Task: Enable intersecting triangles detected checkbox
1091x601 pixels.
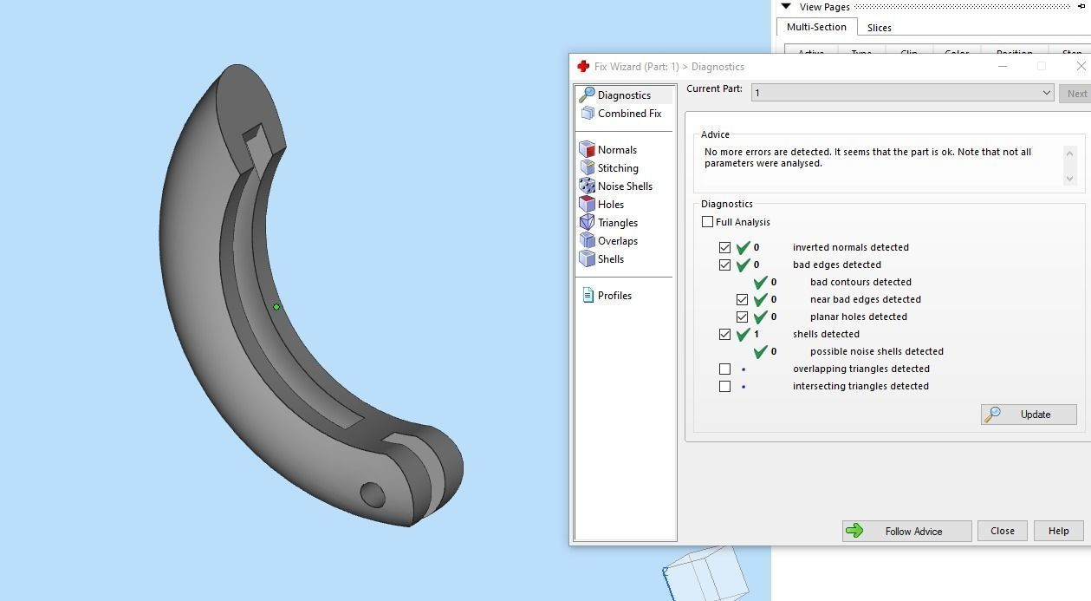Action: coord(724,386)
